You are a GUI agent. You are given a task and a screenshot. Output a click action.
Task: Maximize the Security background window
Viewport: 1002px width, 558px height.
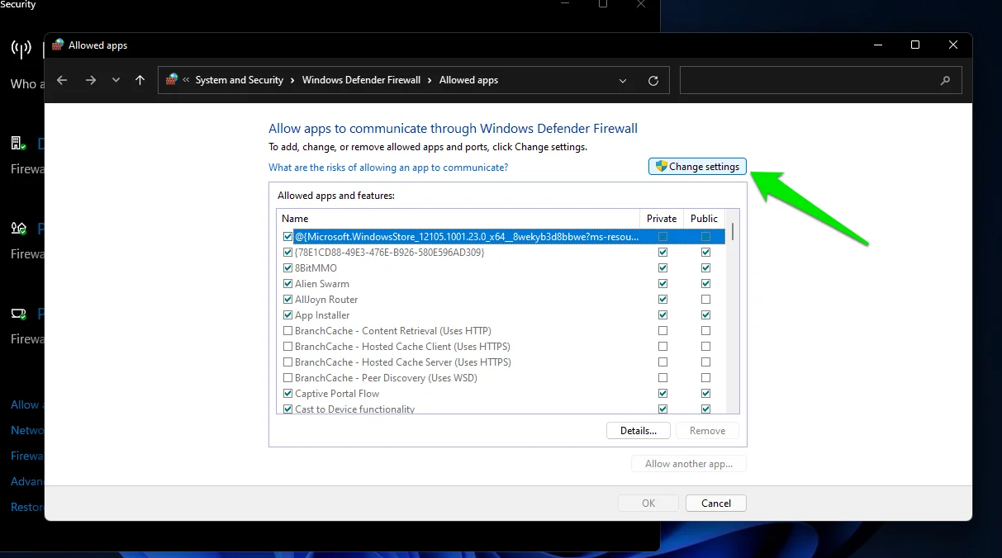(x=603, y=4)
